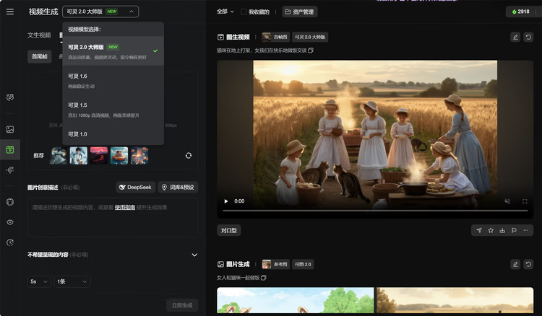Click the spiral home icon in the left sidebar
This screenshot has height=316, width=542.
point(10,97)
